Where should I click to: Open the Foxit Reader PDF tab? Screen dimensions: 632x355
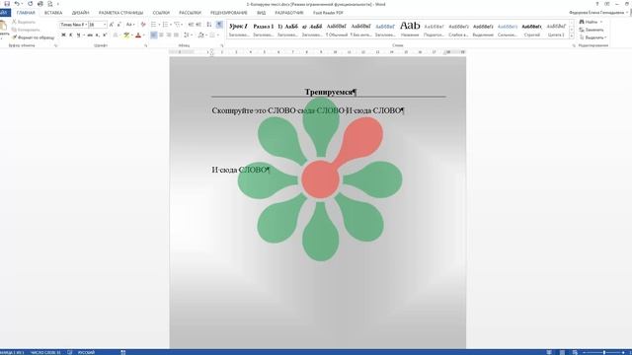coord(328,13)
